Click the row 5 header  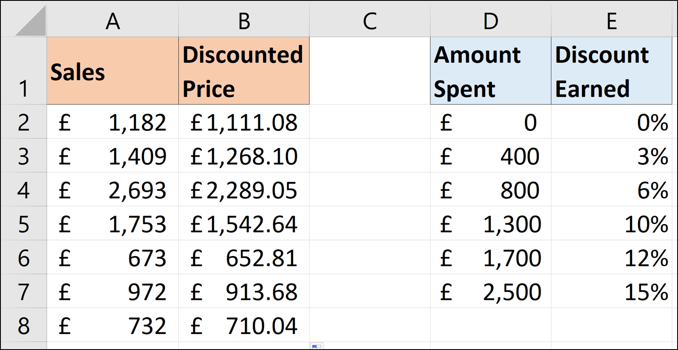(24, 224)
